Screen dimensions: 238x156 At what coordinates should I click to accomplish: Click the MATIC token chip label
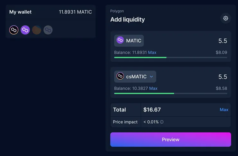point(133,41)
